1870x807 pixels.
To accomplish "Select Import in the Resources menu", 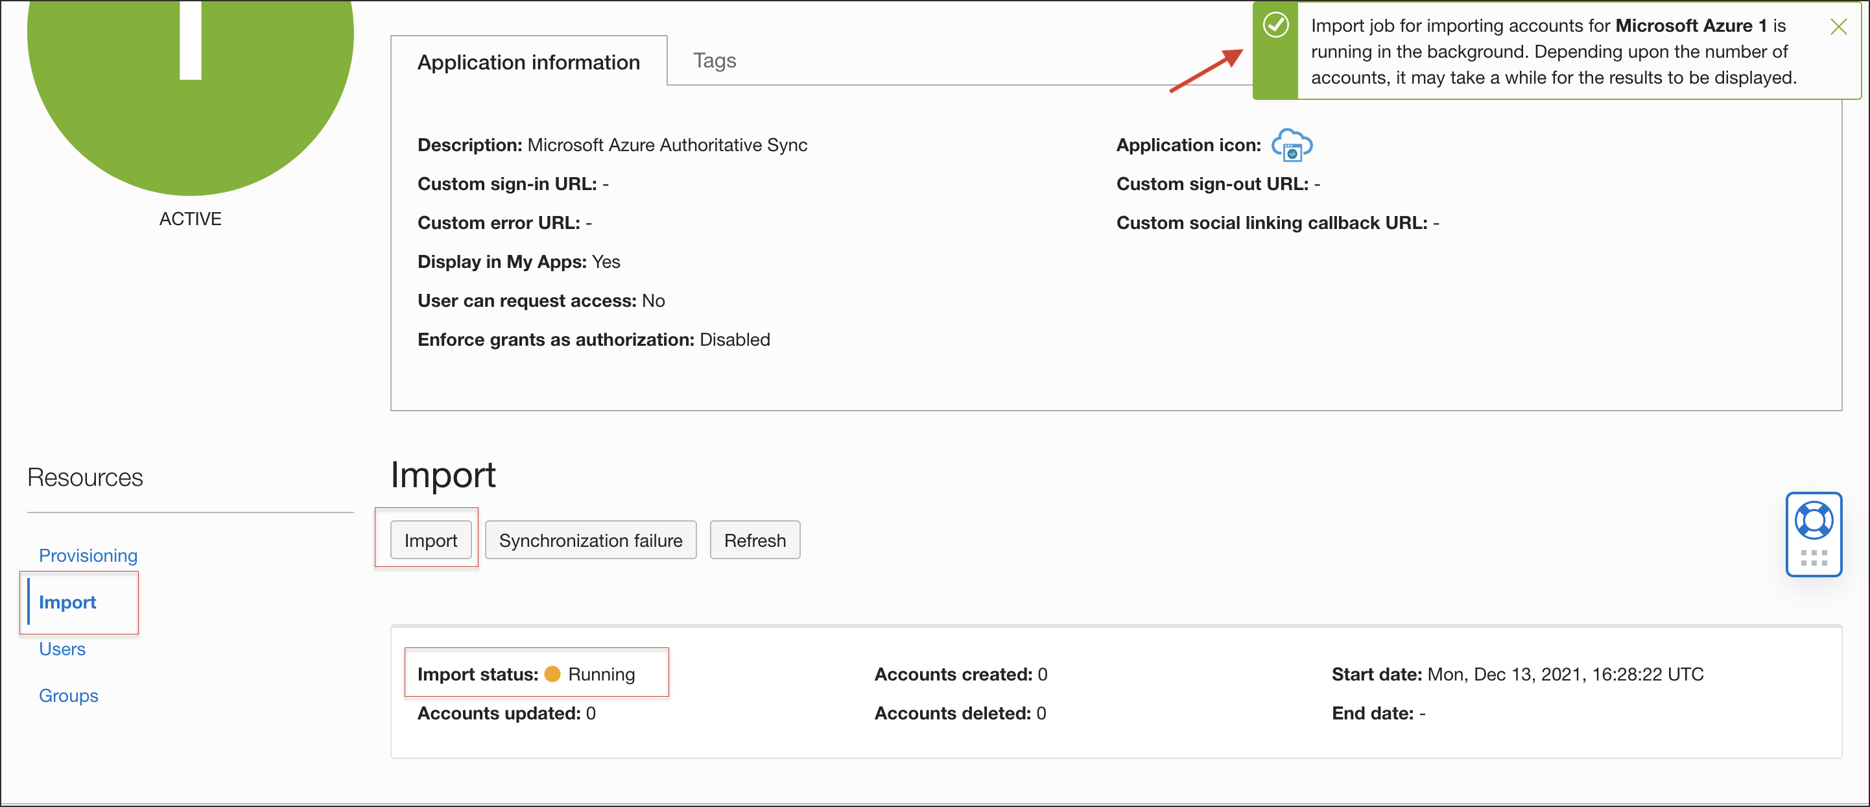I will (x=67, y=602).
